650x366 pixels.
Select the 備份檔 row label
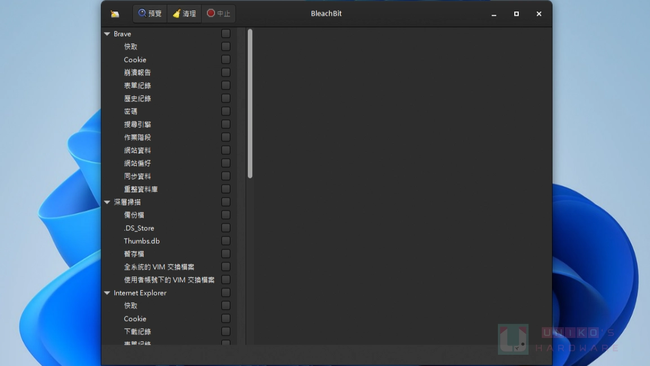(134, 215)
